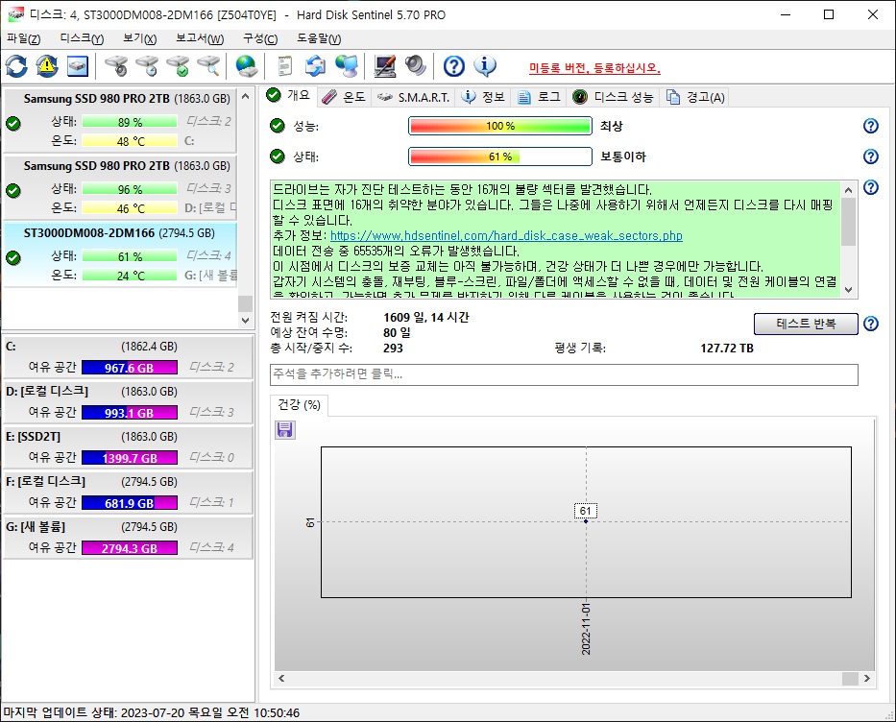Click the refresh disk information icon
The height and width of the screenshot is (722, 896).
coord(16,66)
